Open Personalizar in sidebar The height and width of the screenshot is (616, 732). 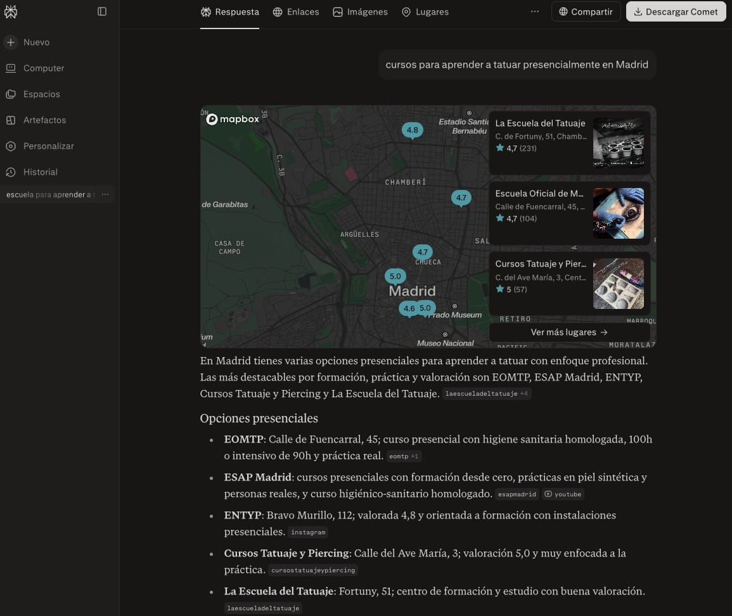40,146
